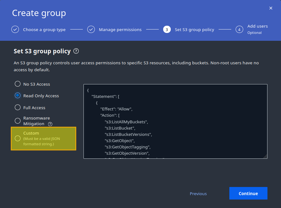Image resolution: width=281 pixels, height=208 pixels.
Task: Click the "s3:ListBucketVersions" line
Action: pyautogui.click(x=128, y=135)
